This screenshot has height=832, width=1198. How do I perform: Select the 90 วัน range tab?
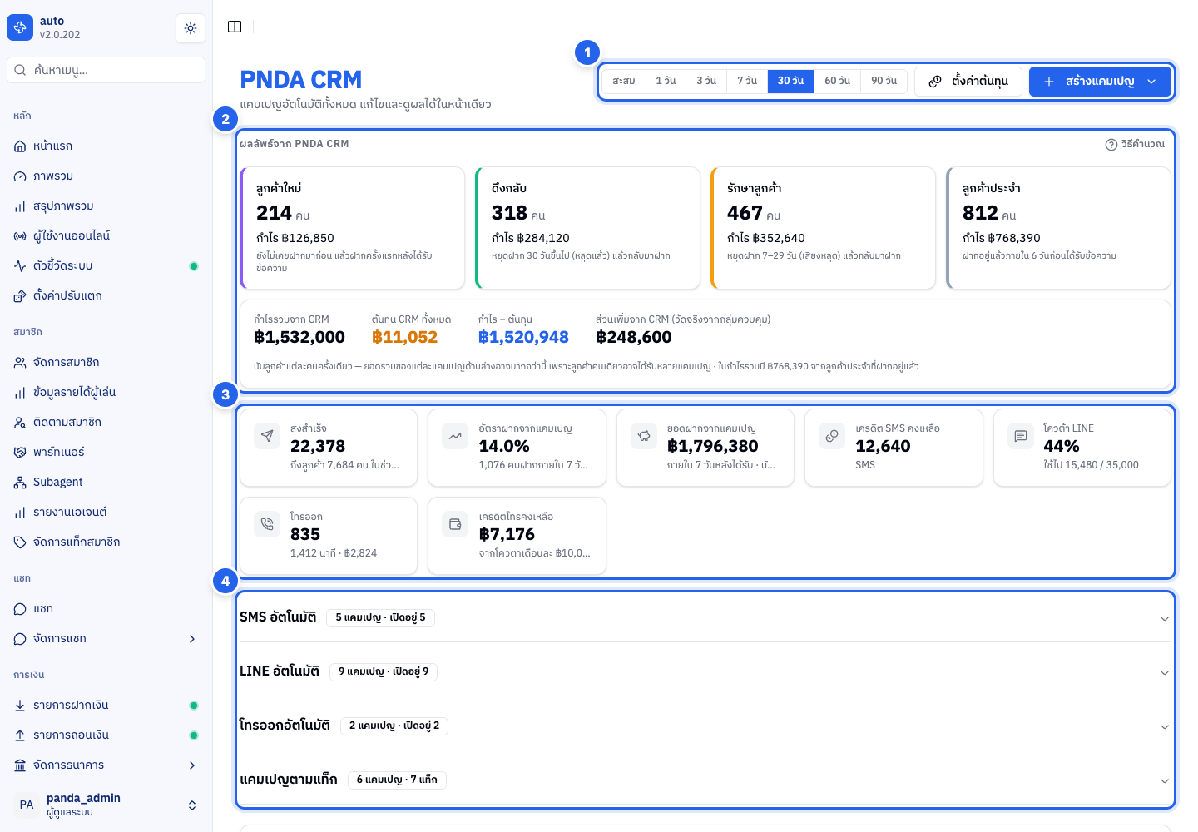pyautogui.click(x=884, y=81)
